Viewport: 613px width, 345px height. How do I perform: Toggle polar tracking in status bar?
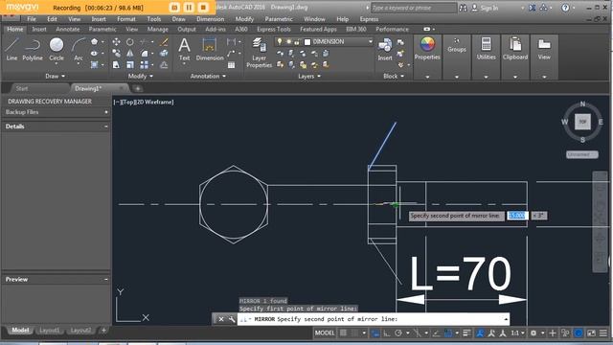pos(398,333)
